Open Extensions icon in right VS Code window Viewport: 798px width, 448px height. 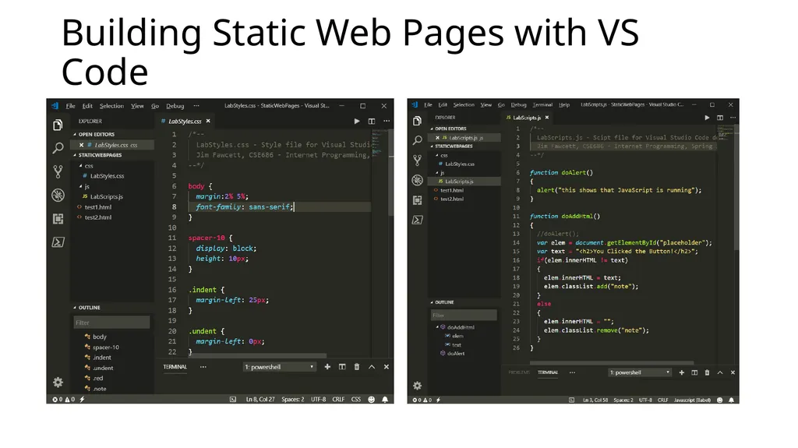point(418,200)
